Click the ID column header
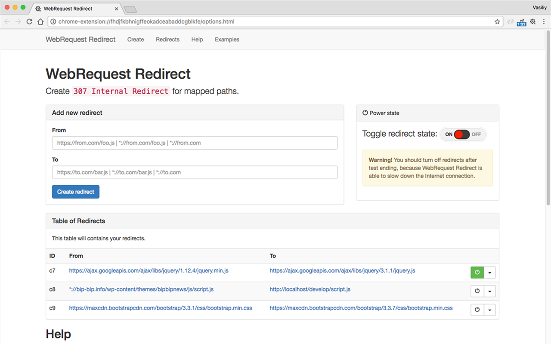Viewport: 551px width, 344px height. [52, 256]
